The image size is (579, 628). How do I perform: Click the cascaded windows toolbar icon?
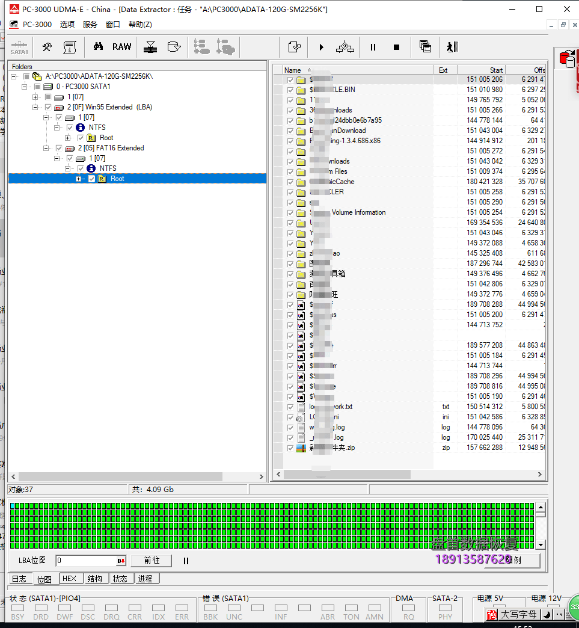click(x=425, y=46)
